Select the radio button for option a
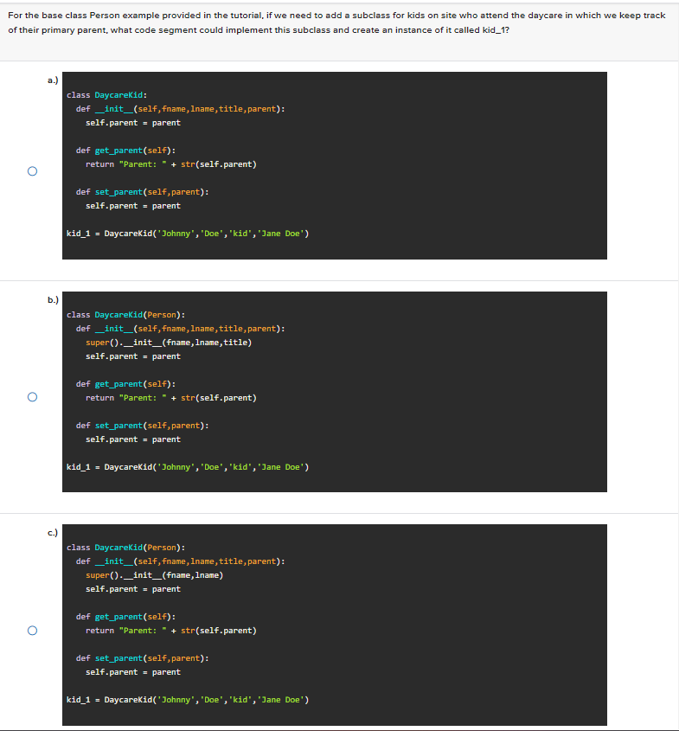The width and height of the screenshot is (679, 731). coord(32,170)
